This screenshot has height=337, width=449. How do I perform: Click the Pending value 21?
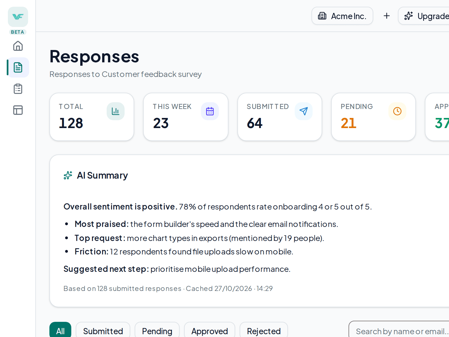coord(349,123)
